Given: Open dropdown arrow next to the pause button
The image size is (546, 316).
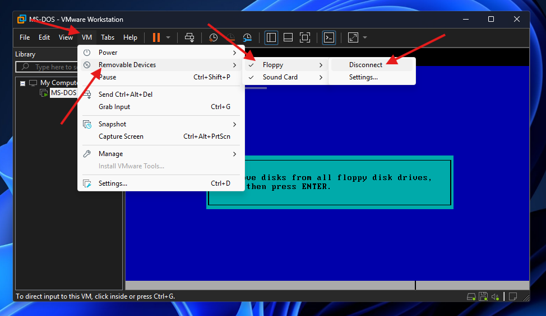Looking at the screenshot, I should coord(168,37).
